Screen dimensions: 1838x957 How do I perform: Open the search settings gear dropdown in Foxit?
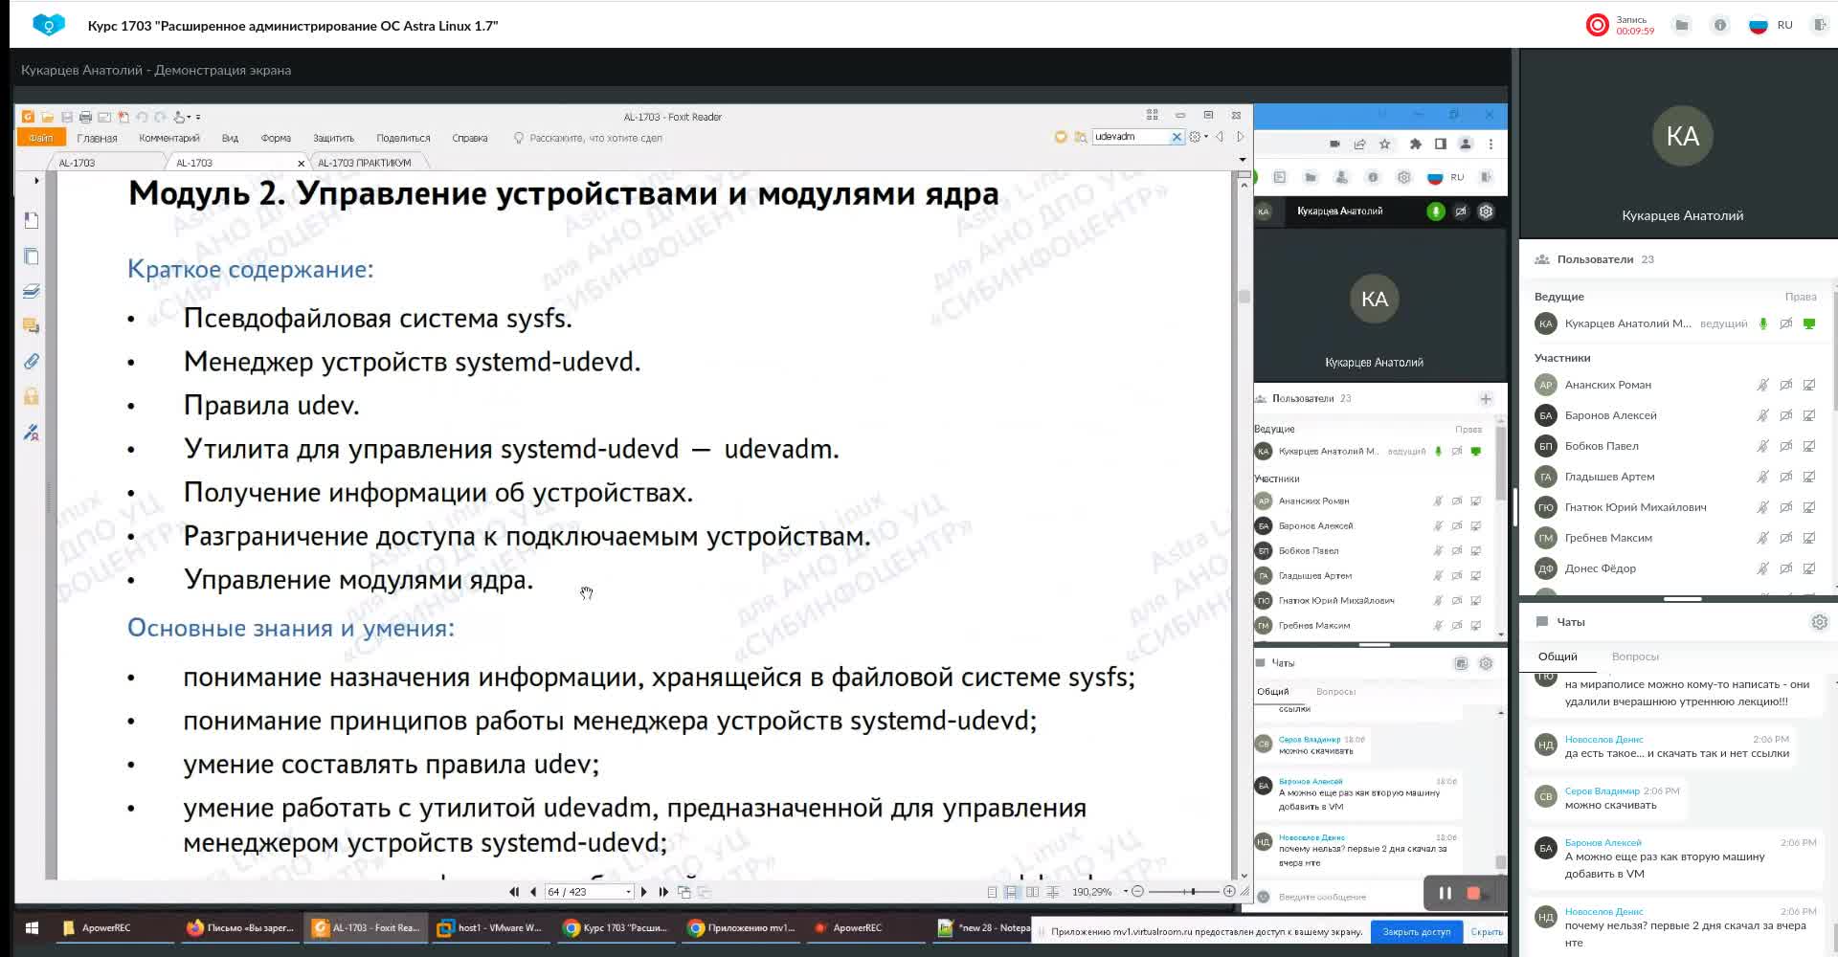(1199, 137)
